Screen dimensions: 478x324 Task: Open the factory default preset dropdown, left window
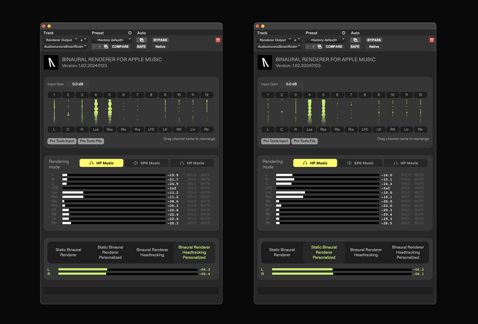click(112, 40)
